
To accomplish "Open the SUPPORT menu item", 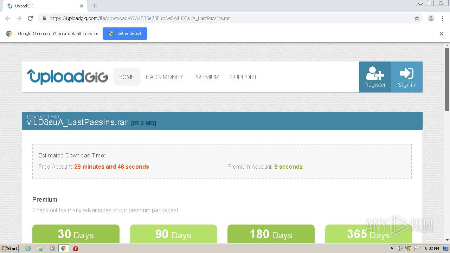I will click(x=243, y=77).
